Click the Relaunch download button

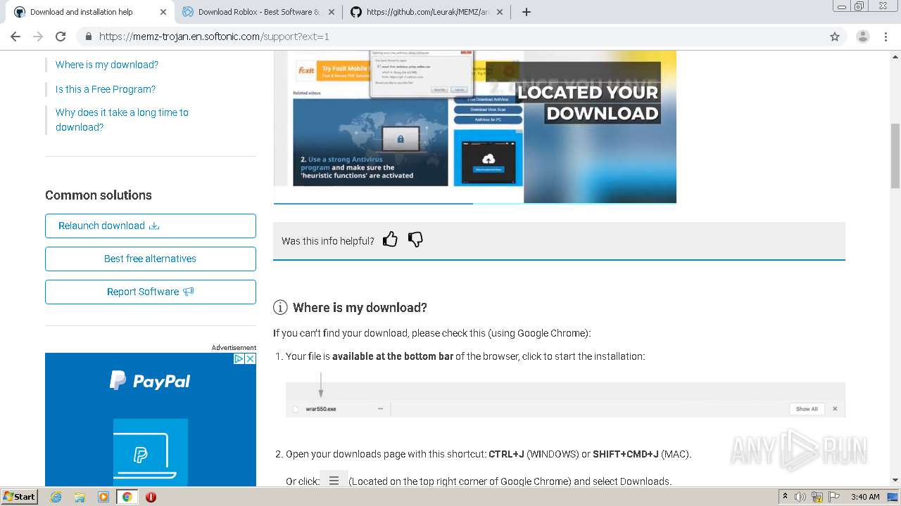point(151,226)
